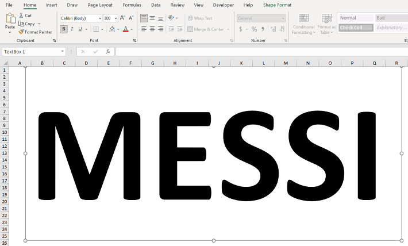The height and width of the screenshot is (246, 408).
Task: Toggle the Top Align button
Action: click(x=144, y=18)
